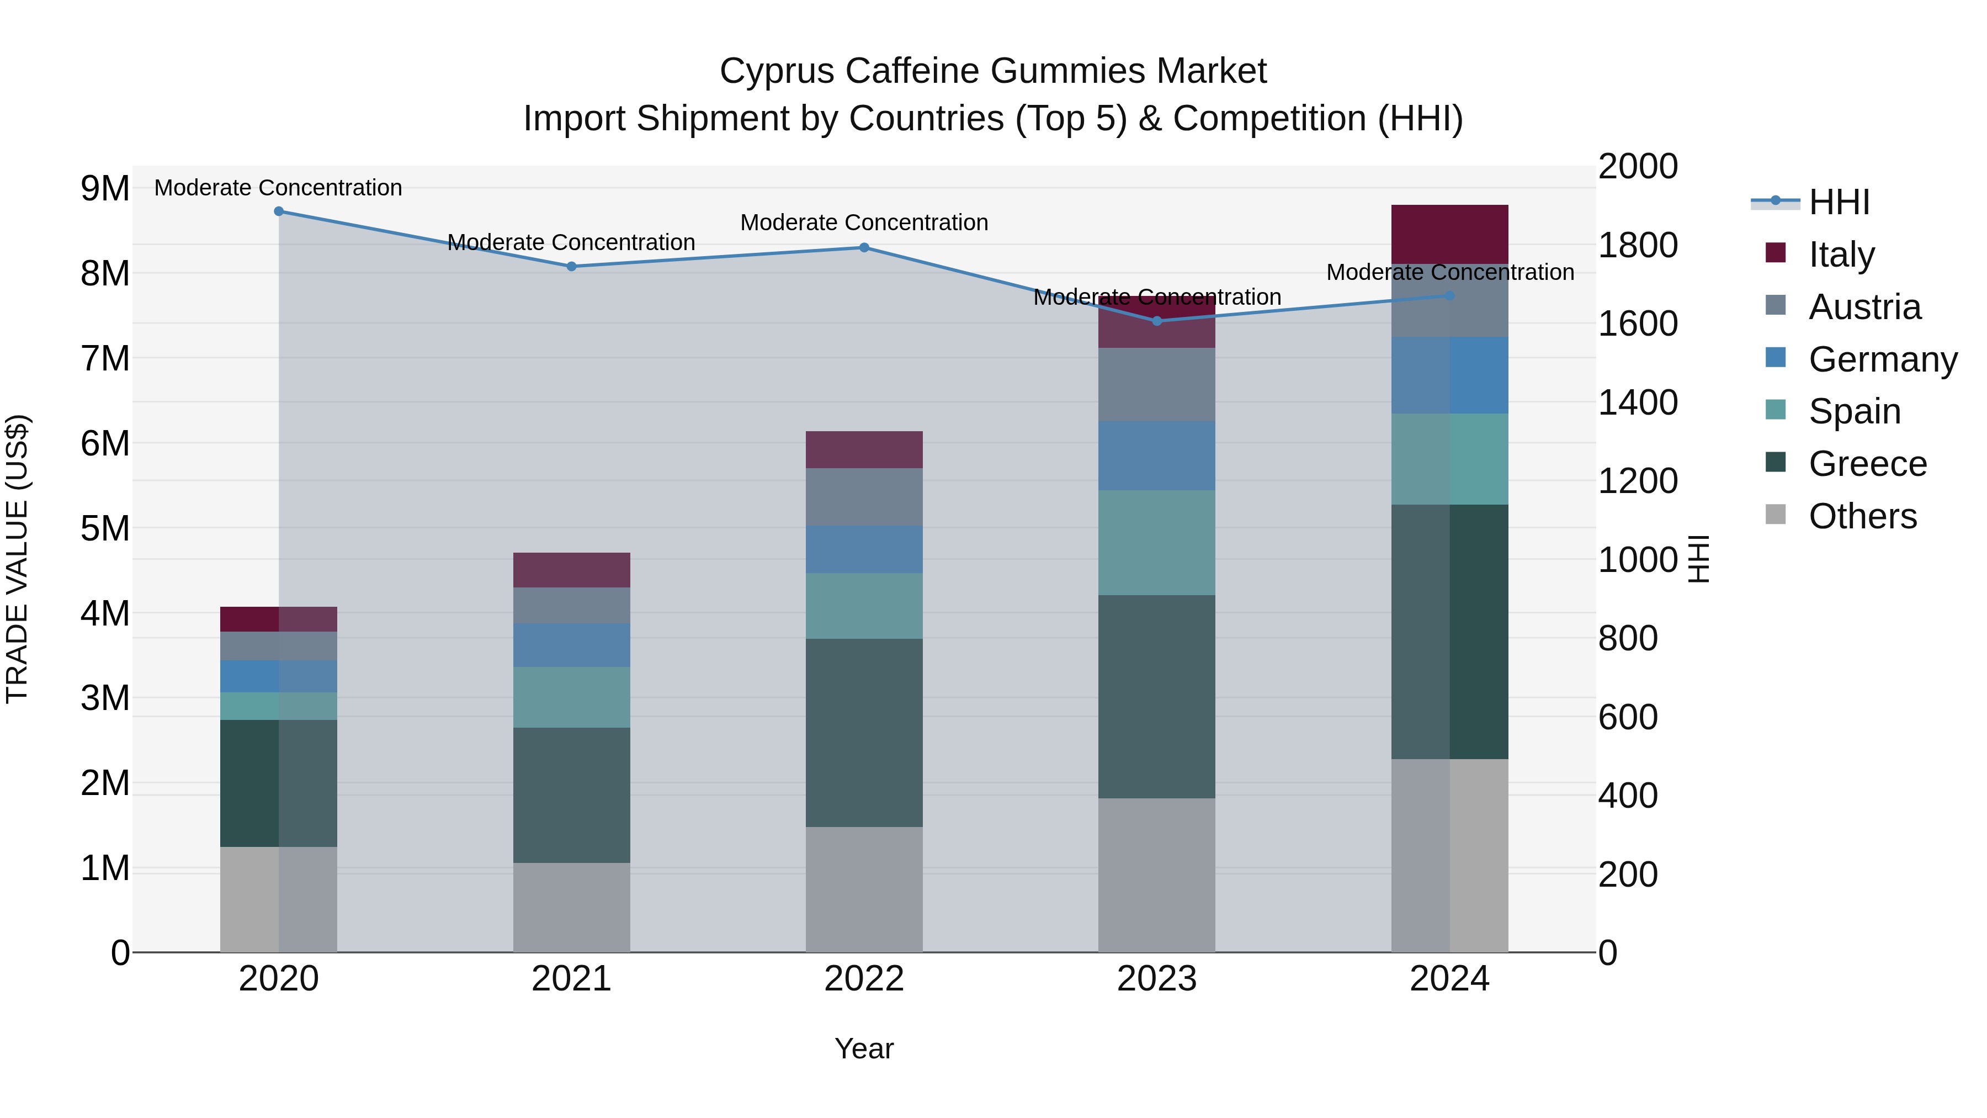Click the 9M y-axis tick label

[x=105, y=188]
